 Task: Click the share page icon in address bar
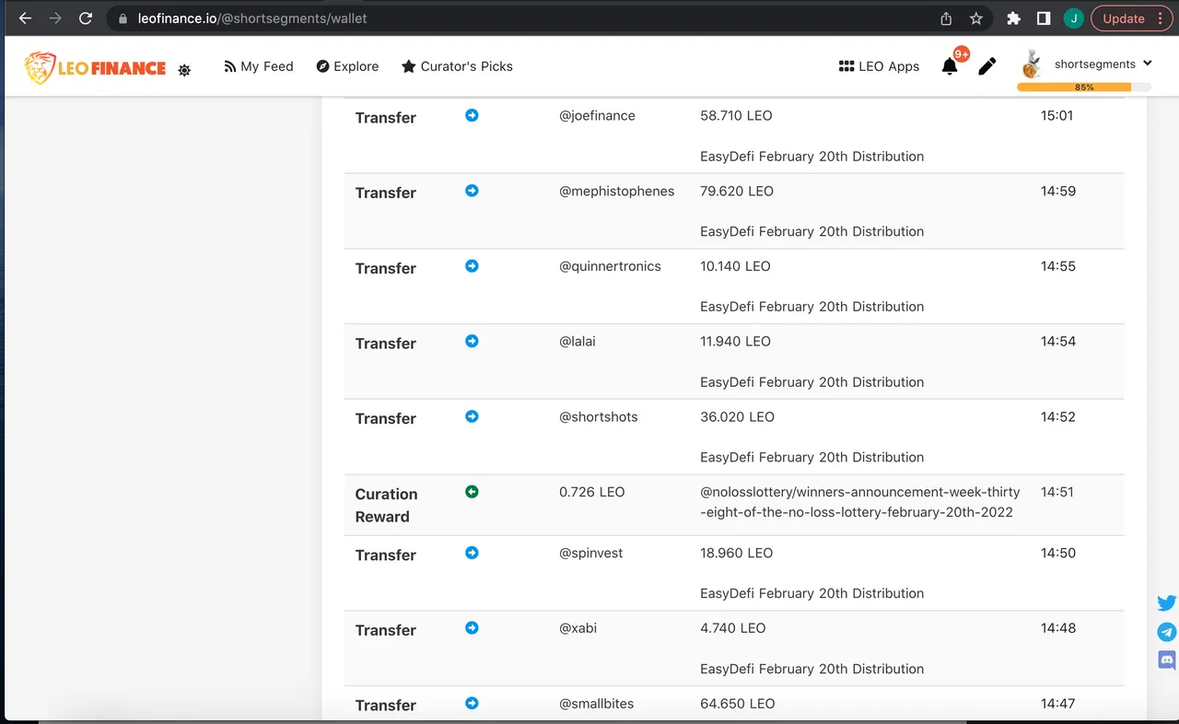pos(946,18)
